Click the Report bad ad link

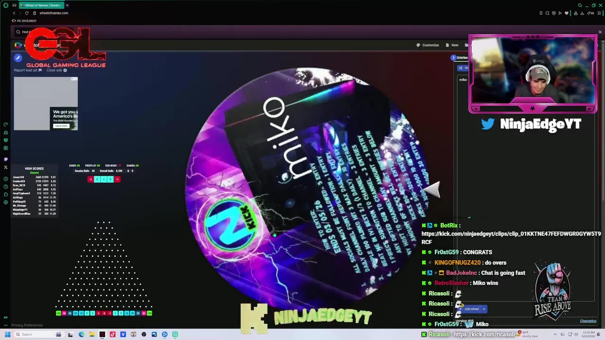(x=28, y=70)
